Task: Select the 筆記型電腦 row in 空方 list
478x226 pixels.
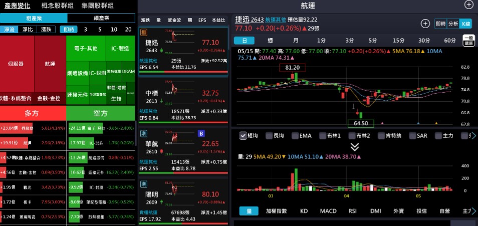Action: (x=101, y=202)
